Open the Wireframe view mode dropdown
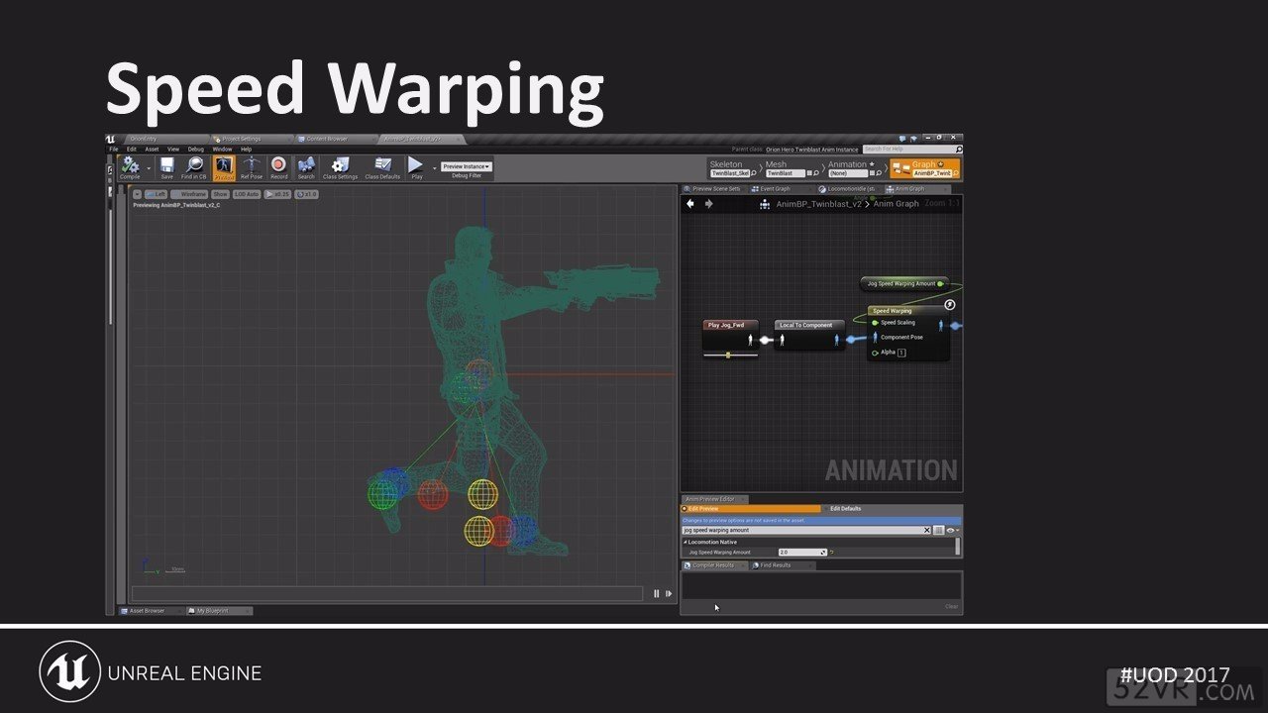Screen dimensions: 1268x713 188,194
